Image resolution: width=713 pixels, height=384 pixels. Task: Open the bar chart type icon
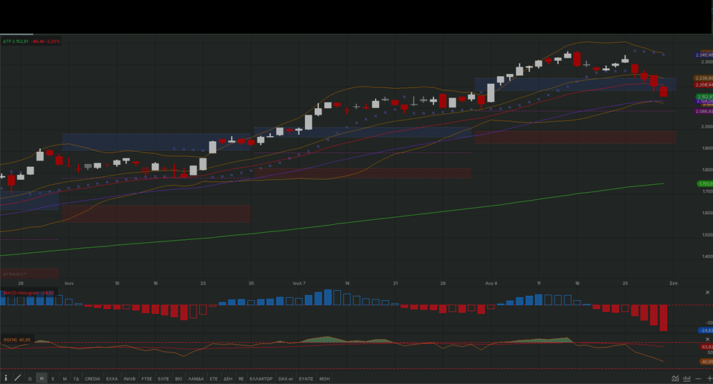click(x=686, y=378)
